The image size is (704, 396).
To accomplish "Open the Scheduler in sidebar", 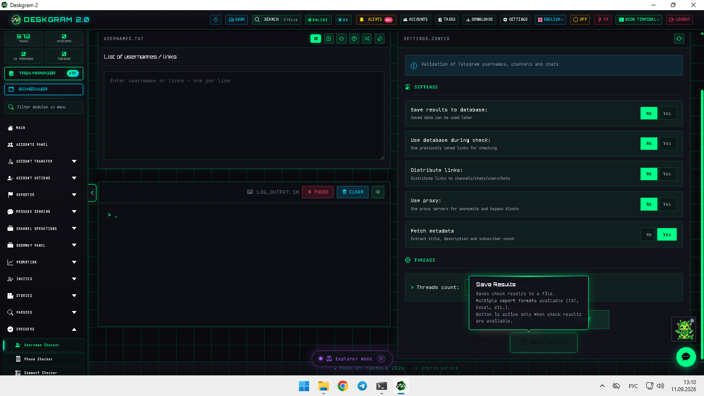I will [x=44, y=89].
